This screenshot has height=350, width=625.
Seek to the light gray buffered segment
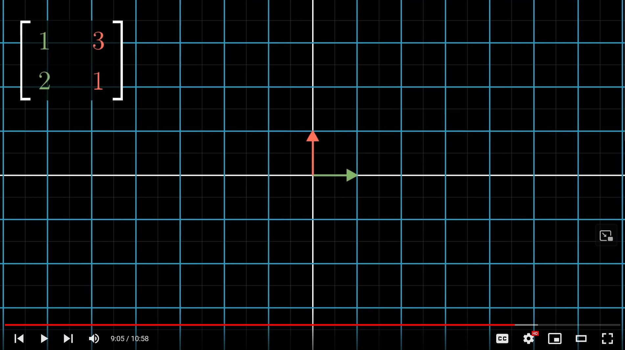coord(526,325)
